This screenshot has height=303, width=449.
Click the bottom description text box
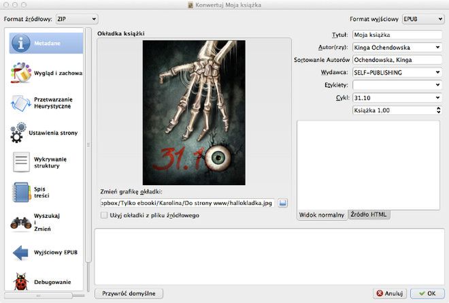tap(269, 257)
